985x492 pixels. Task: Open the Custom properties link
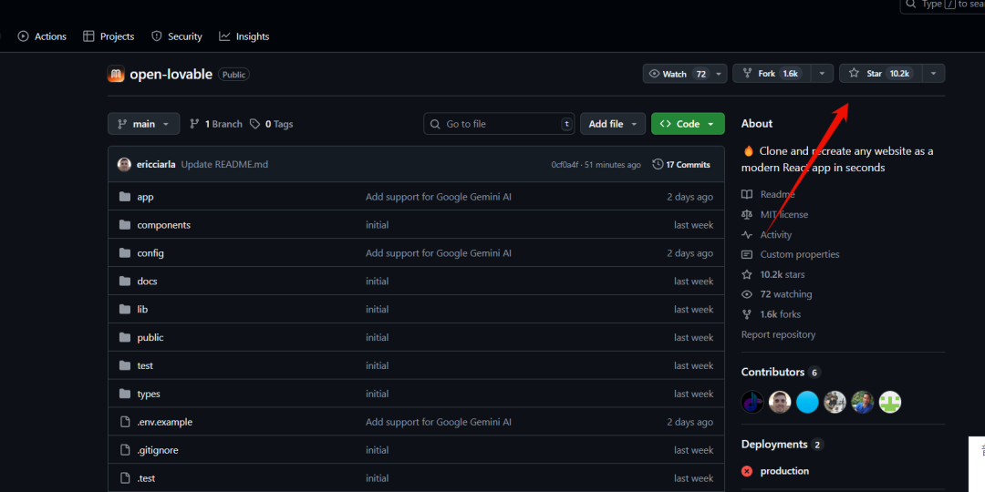[790, 255]
